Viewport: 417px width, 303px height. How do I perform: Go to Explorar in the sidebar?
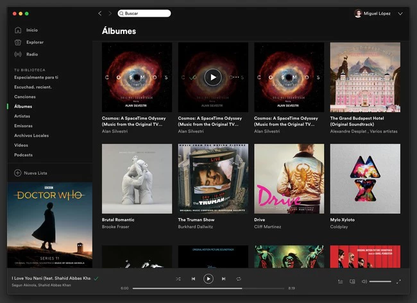pos(35,42)
